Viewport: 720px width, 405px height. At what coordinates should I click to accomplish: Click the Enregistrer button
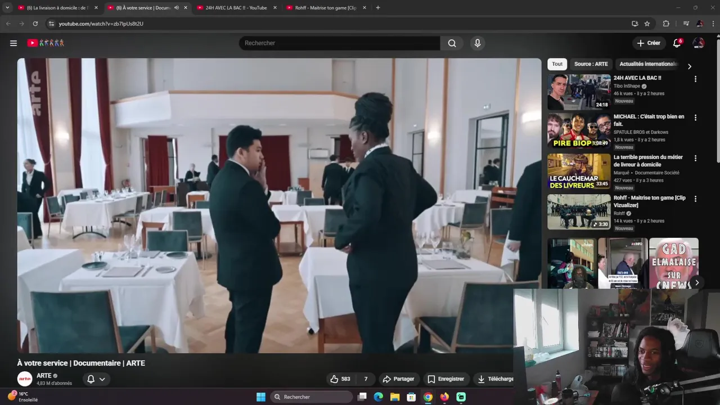click(445, 379)
